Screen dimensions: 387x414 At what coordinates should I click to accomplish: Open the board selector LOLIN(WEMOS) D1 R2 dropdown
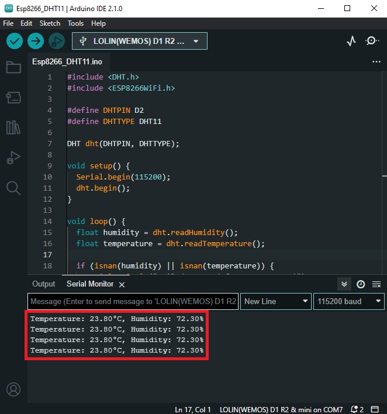(140, 41)
